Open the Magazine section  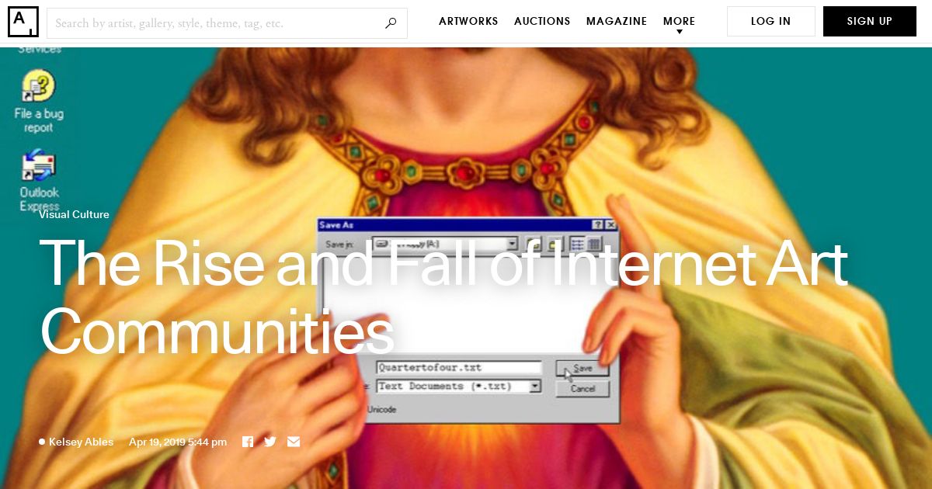(x=617, y=22)
